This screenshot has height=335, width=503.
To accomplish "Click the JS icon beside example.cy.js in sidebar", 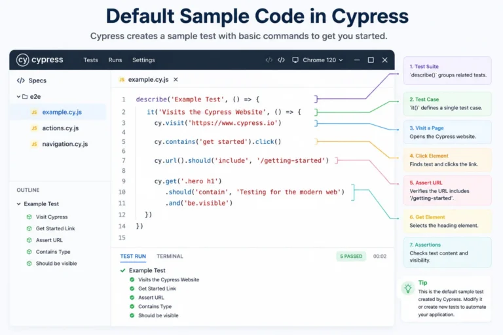I will tap(34, 112).
